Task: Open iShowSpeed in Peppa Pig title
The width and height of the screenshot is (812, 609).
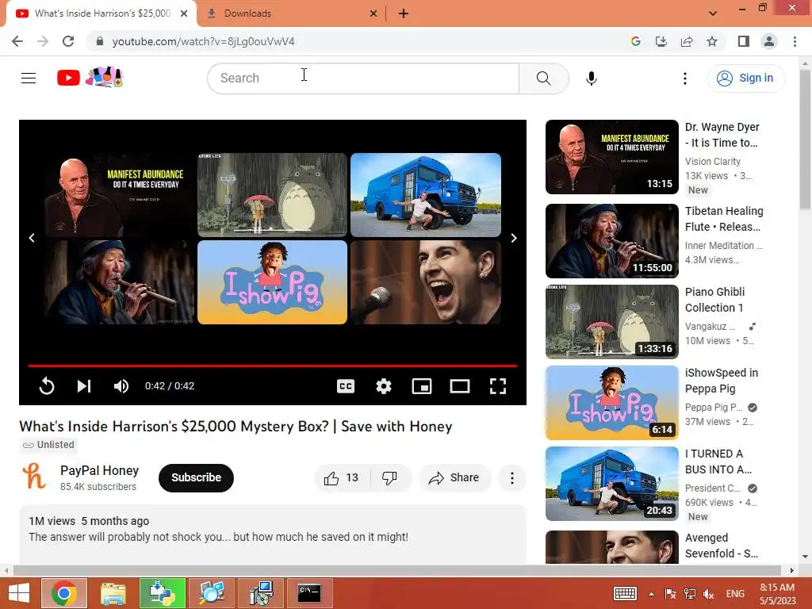Action: 722,381
